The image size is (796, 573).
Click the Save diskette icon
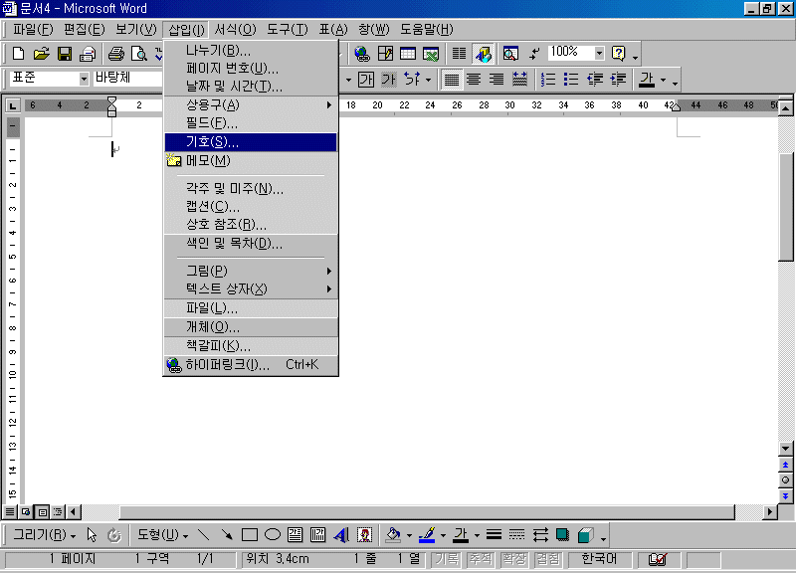(x=65, y=54)
